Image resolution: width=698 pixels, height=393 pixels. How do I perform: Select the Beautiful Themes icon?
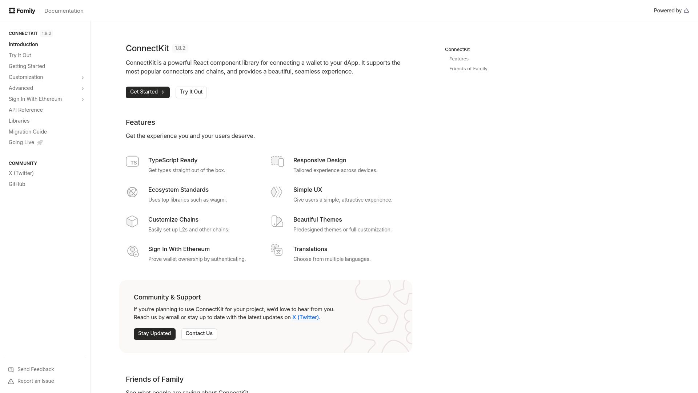(278, 221)
